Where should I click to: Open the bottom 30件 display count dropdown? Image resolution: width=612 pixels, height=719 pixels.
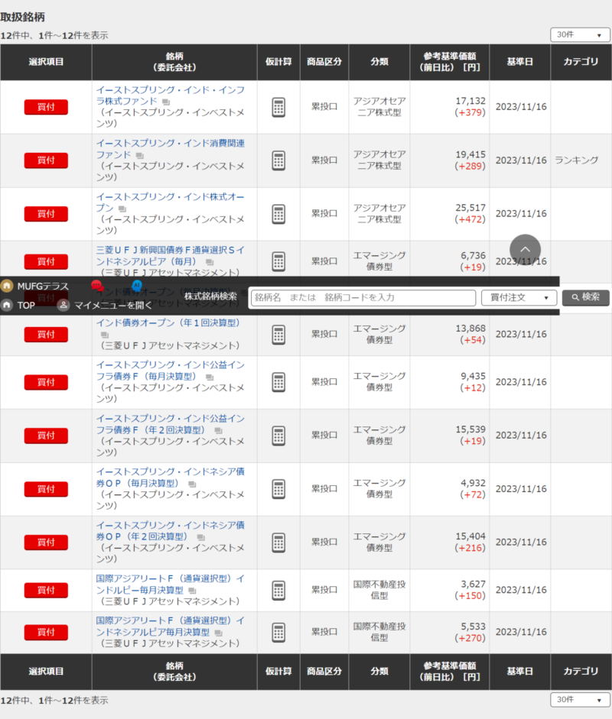point(580,700)
